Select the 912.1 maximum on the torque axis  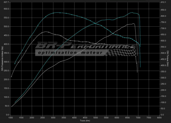163,2
